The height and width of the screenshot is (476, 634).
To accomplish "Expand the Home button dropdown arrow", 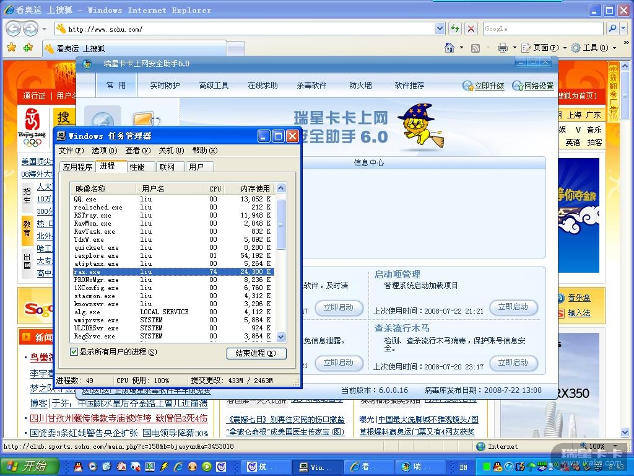I will point(461,48).
